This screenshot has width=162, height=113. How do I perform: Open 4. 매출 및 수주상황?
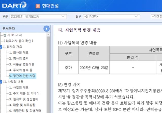22,105
